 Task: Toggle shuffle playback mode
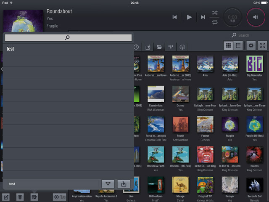point(215,12)
